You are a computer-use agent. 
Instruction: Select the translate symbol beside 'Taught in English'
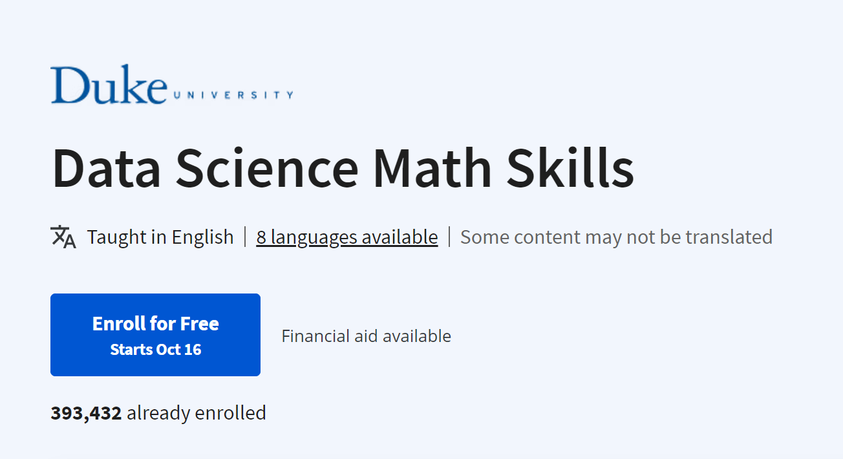[x=63, y=237]
